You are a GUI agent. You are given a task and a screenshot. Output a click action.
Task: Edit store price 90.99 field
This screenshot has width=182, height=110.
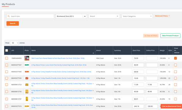(x=138, y=65)
